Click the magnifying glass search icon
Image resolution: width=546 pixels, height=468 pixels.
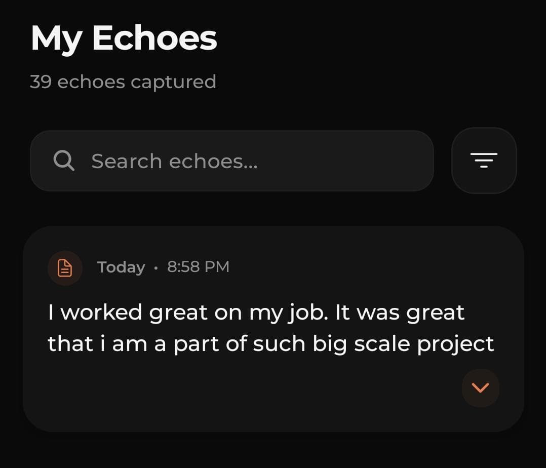64,161
